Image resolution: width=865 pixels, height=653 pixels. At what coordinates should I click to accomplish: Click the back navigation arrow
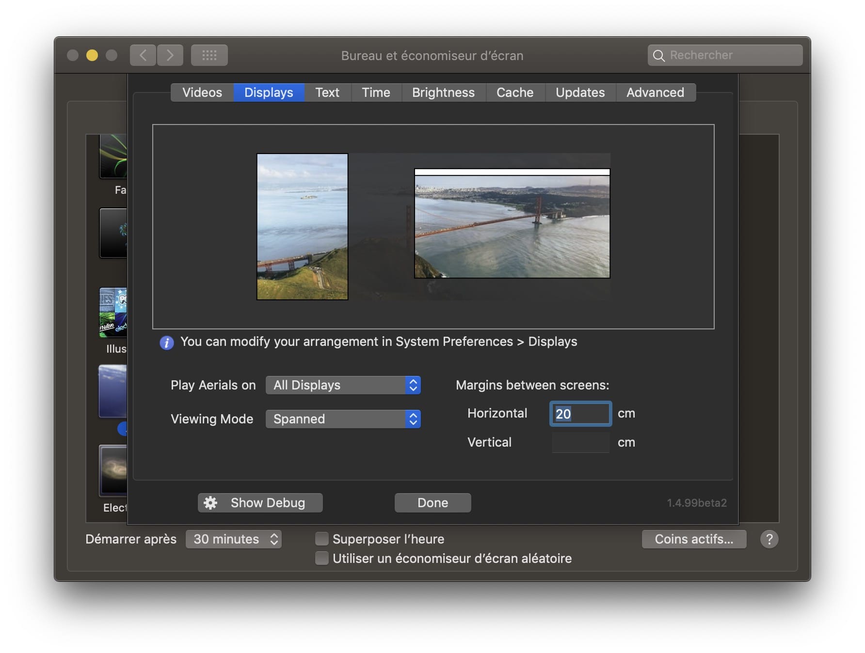point(143,55)
